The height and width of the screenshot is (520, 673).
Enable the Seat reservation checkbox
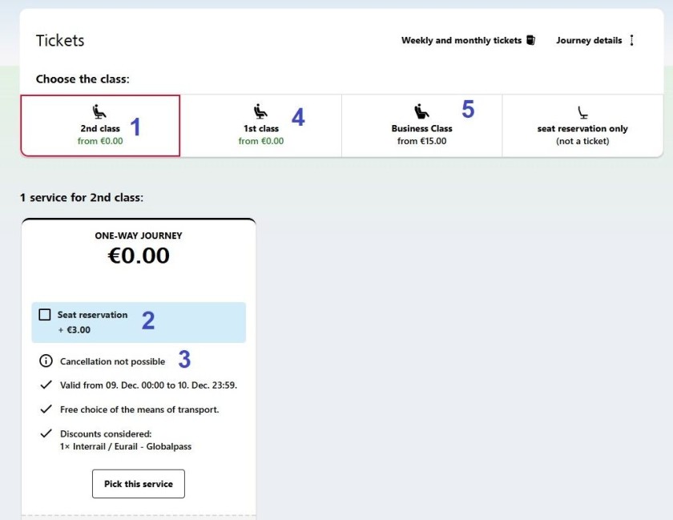44,315
